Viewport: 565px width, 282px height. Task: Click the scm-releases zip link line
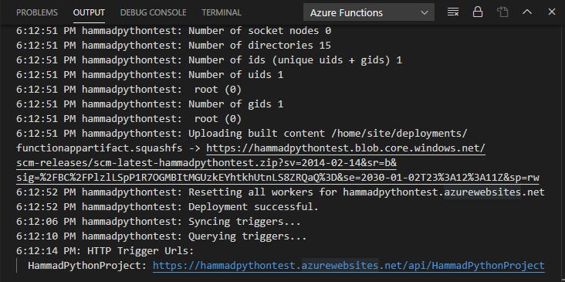point(206,163)
